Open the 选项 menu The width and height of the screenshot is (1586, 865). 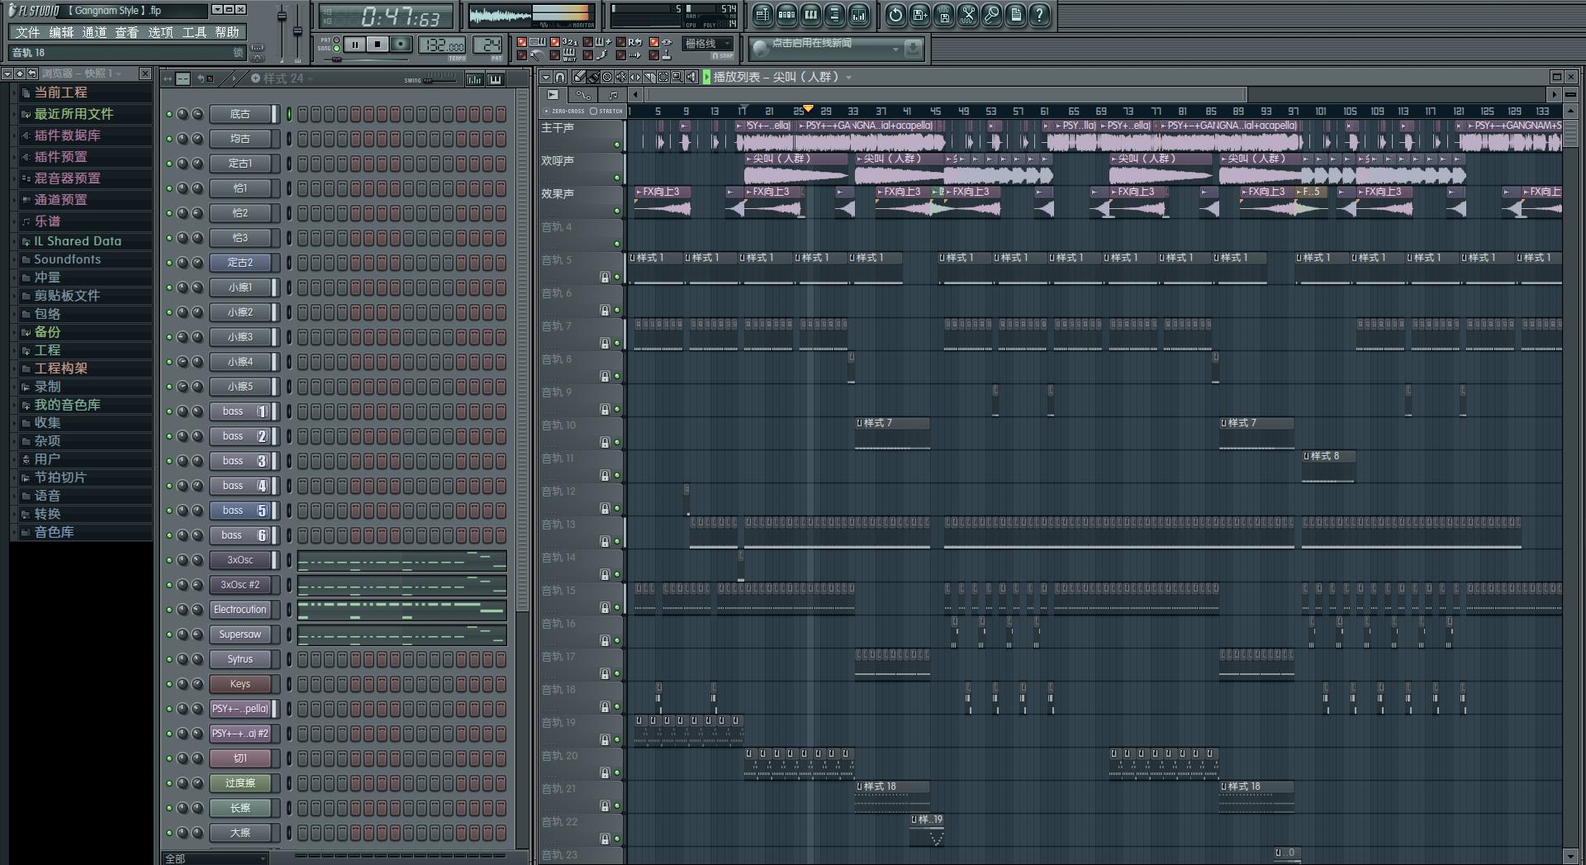click(160, 32)
